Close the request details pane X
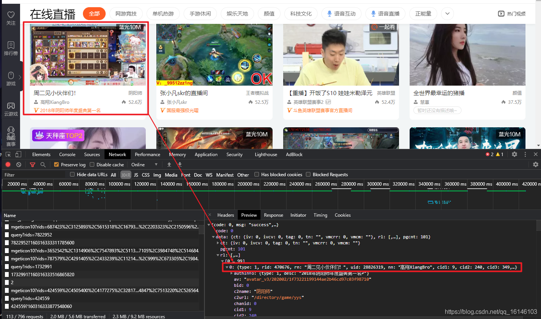The image size is (541, 319). (x=210, y=215)
